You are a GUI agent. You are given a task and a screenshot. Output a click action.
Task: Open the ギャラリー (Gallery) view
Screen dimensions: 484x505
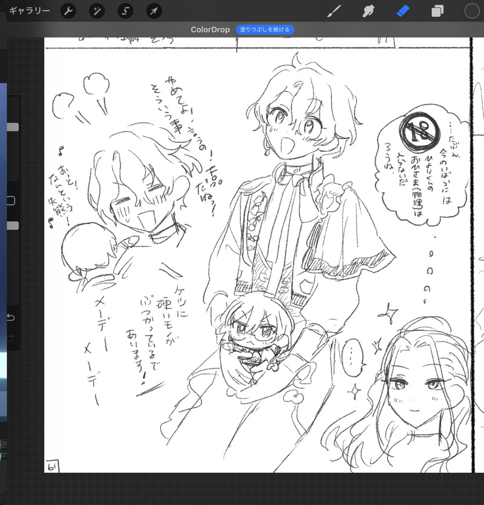point(29,11)
